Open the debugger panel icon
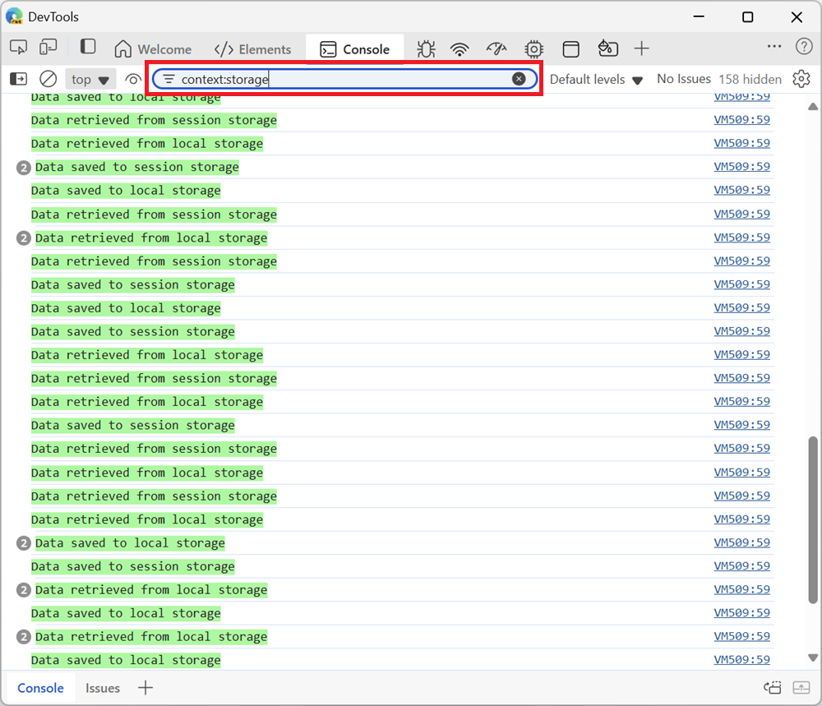 click(x=426, y=48)
